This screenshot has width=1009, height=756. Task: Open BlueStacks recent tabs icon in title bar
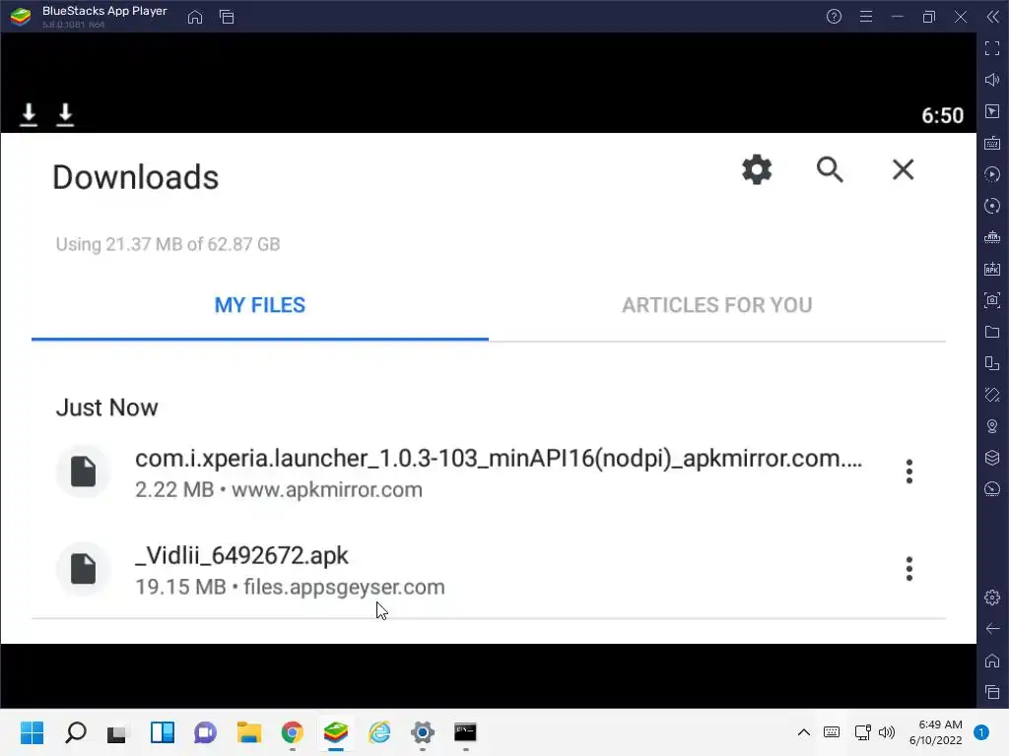pos(227,17)
